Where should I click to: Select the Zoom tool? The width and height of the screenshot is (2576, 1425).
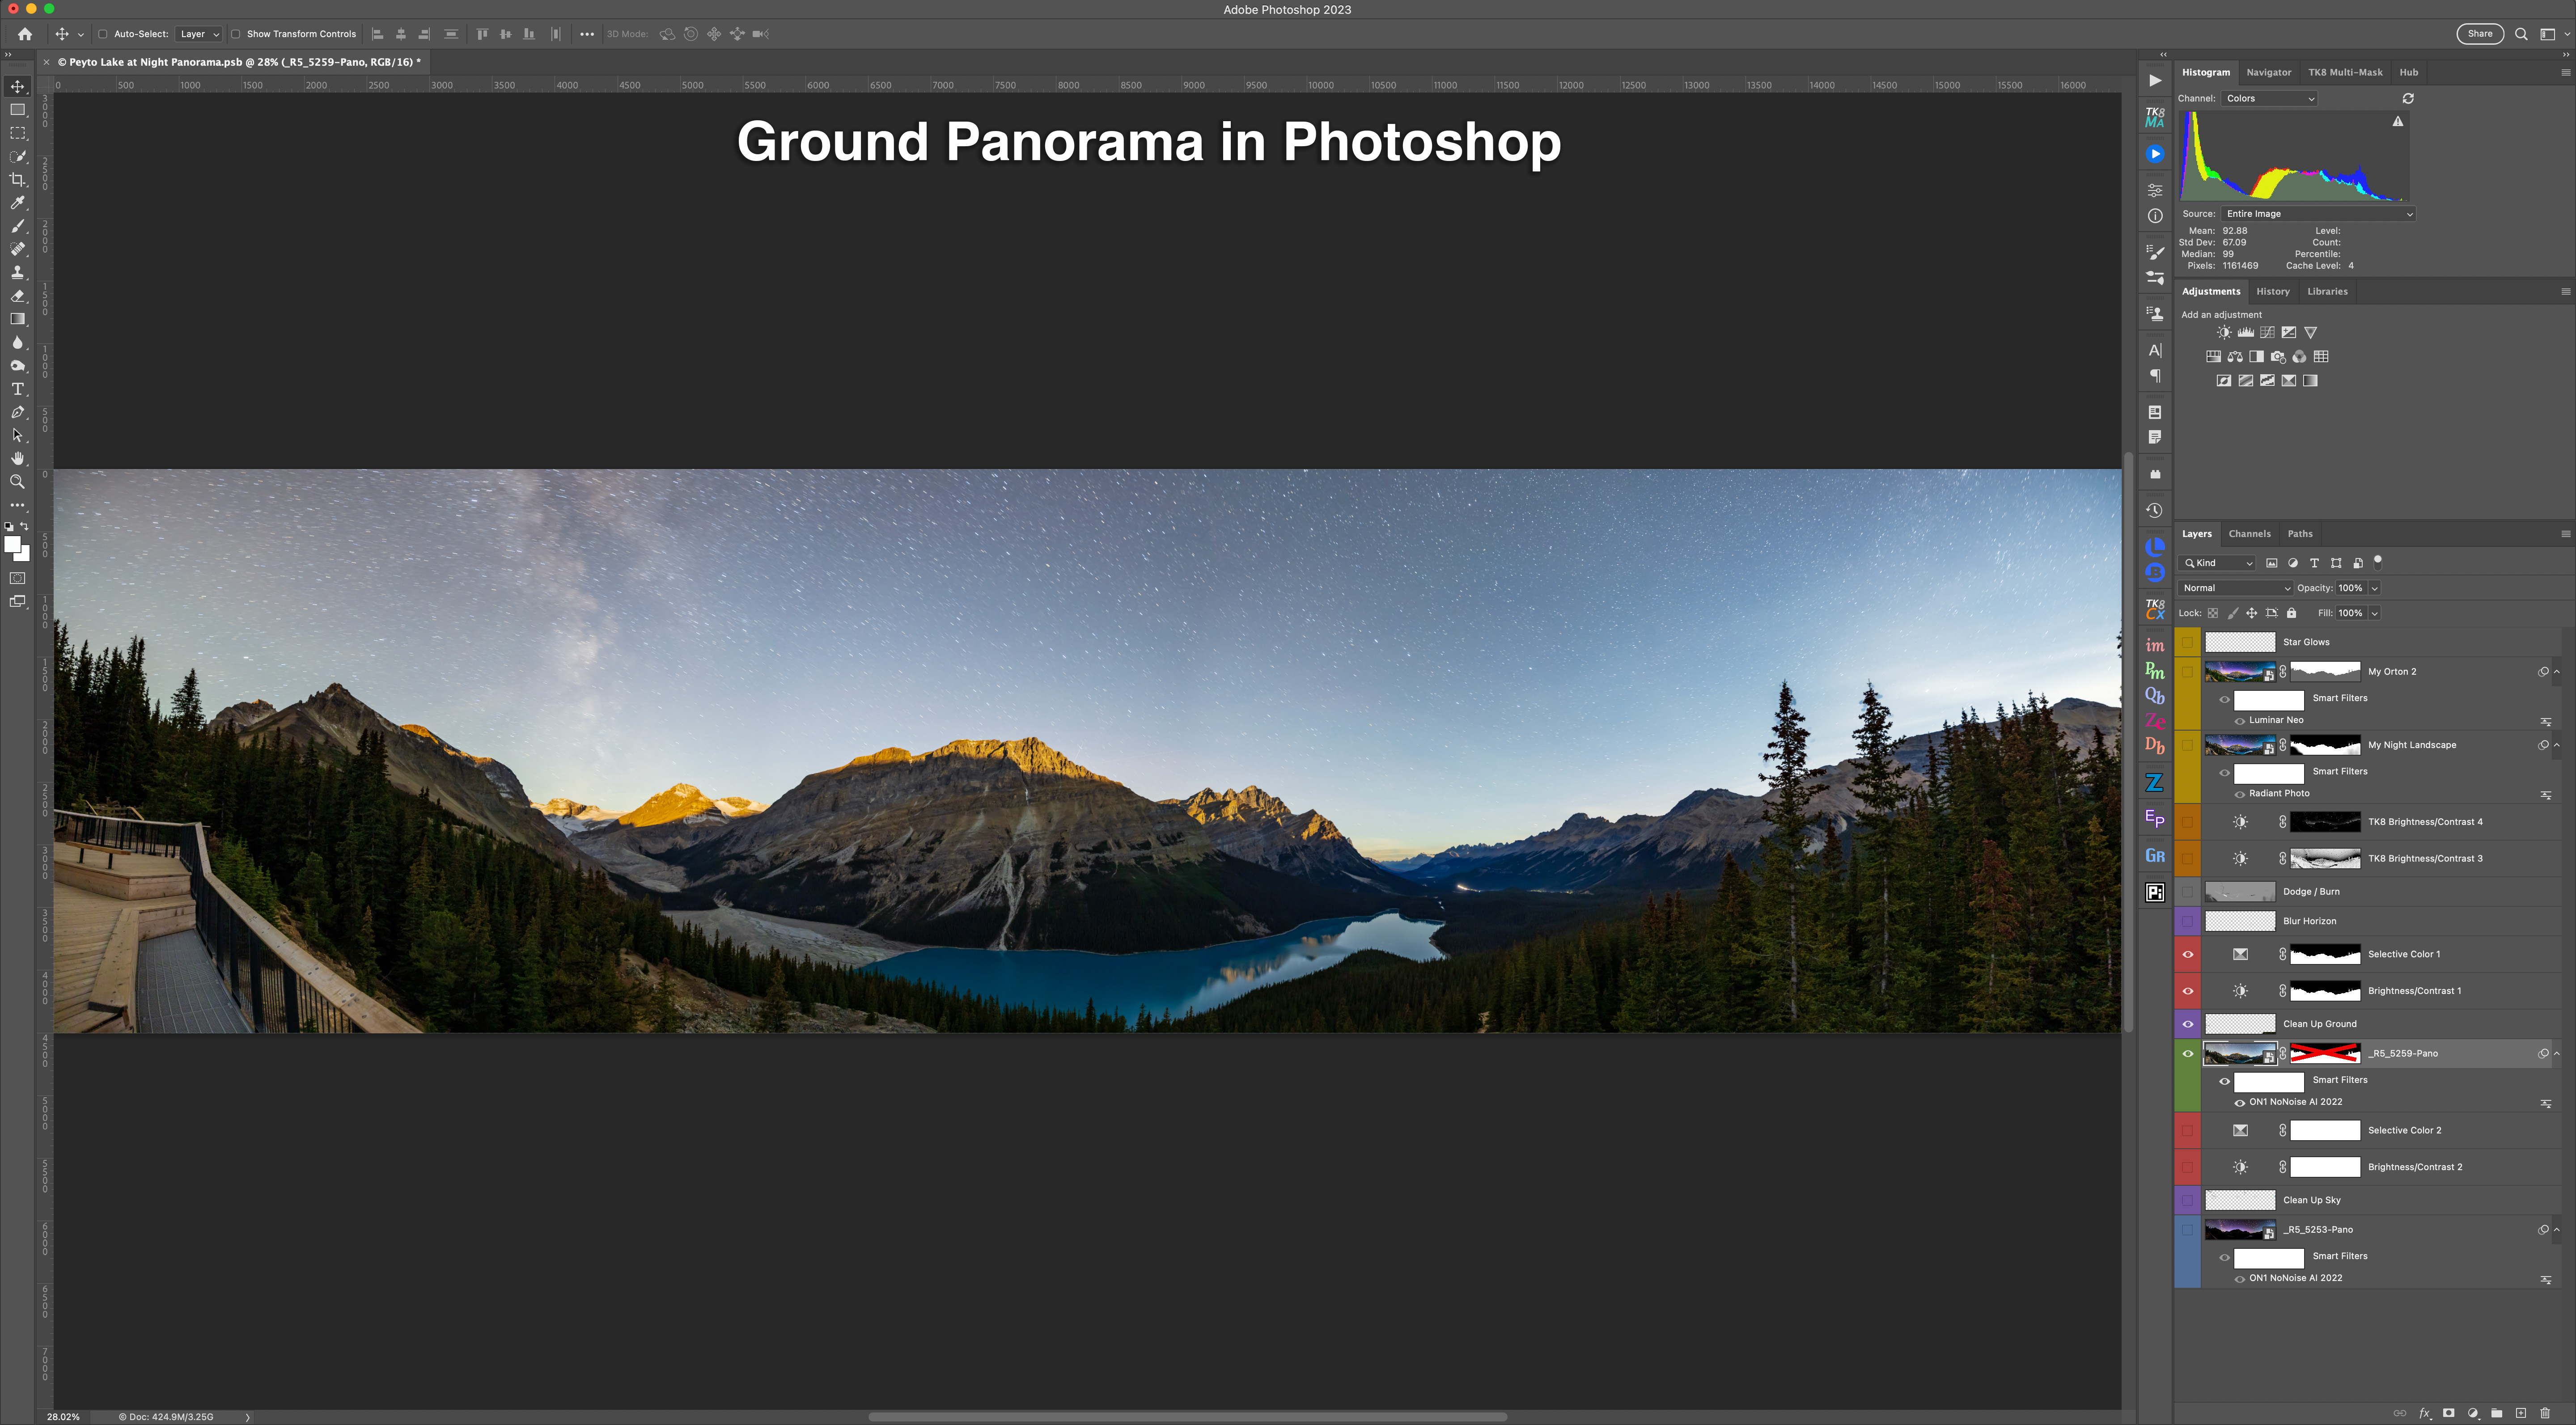[x=17, y=482]
